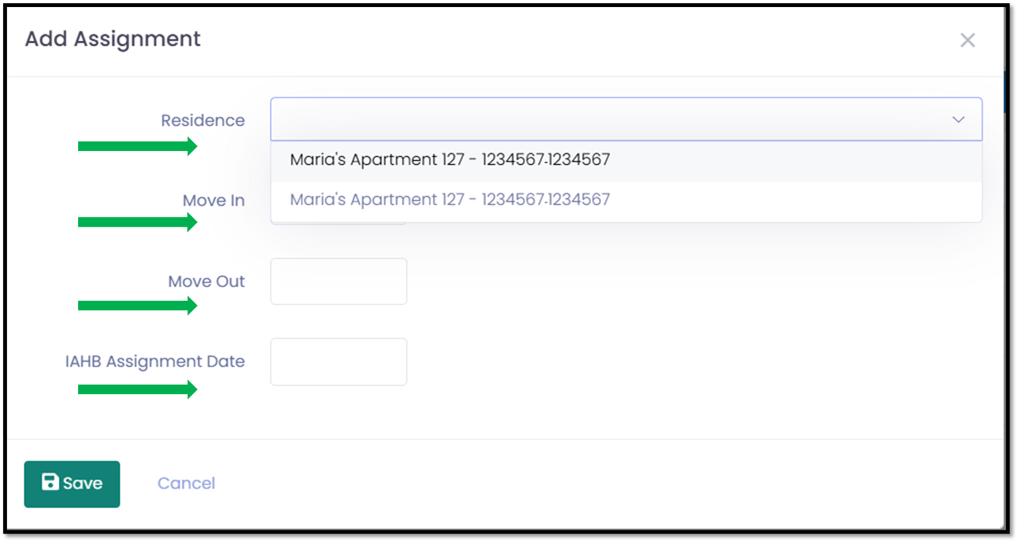Expand the Residence dropdown chevron arrow

pyautogui.click(x=958, y=120)
